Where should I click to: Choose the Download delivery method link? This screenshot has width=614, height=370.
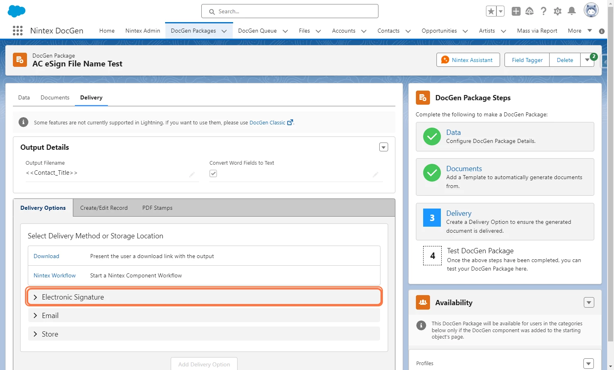coord(46,256)
